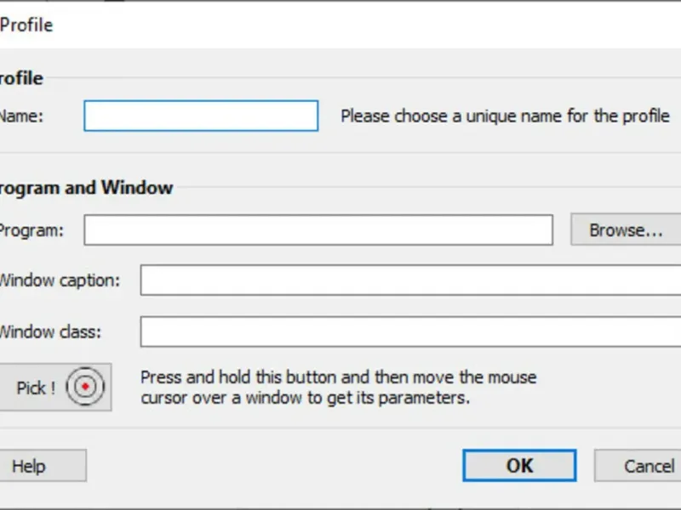Click the red target crosshair icon
This screenshot has width=681, height=510.
[85, 388]
